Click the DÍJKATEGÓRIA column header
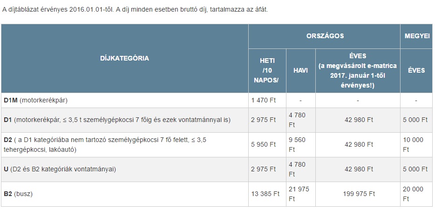 tap(124, 58)
